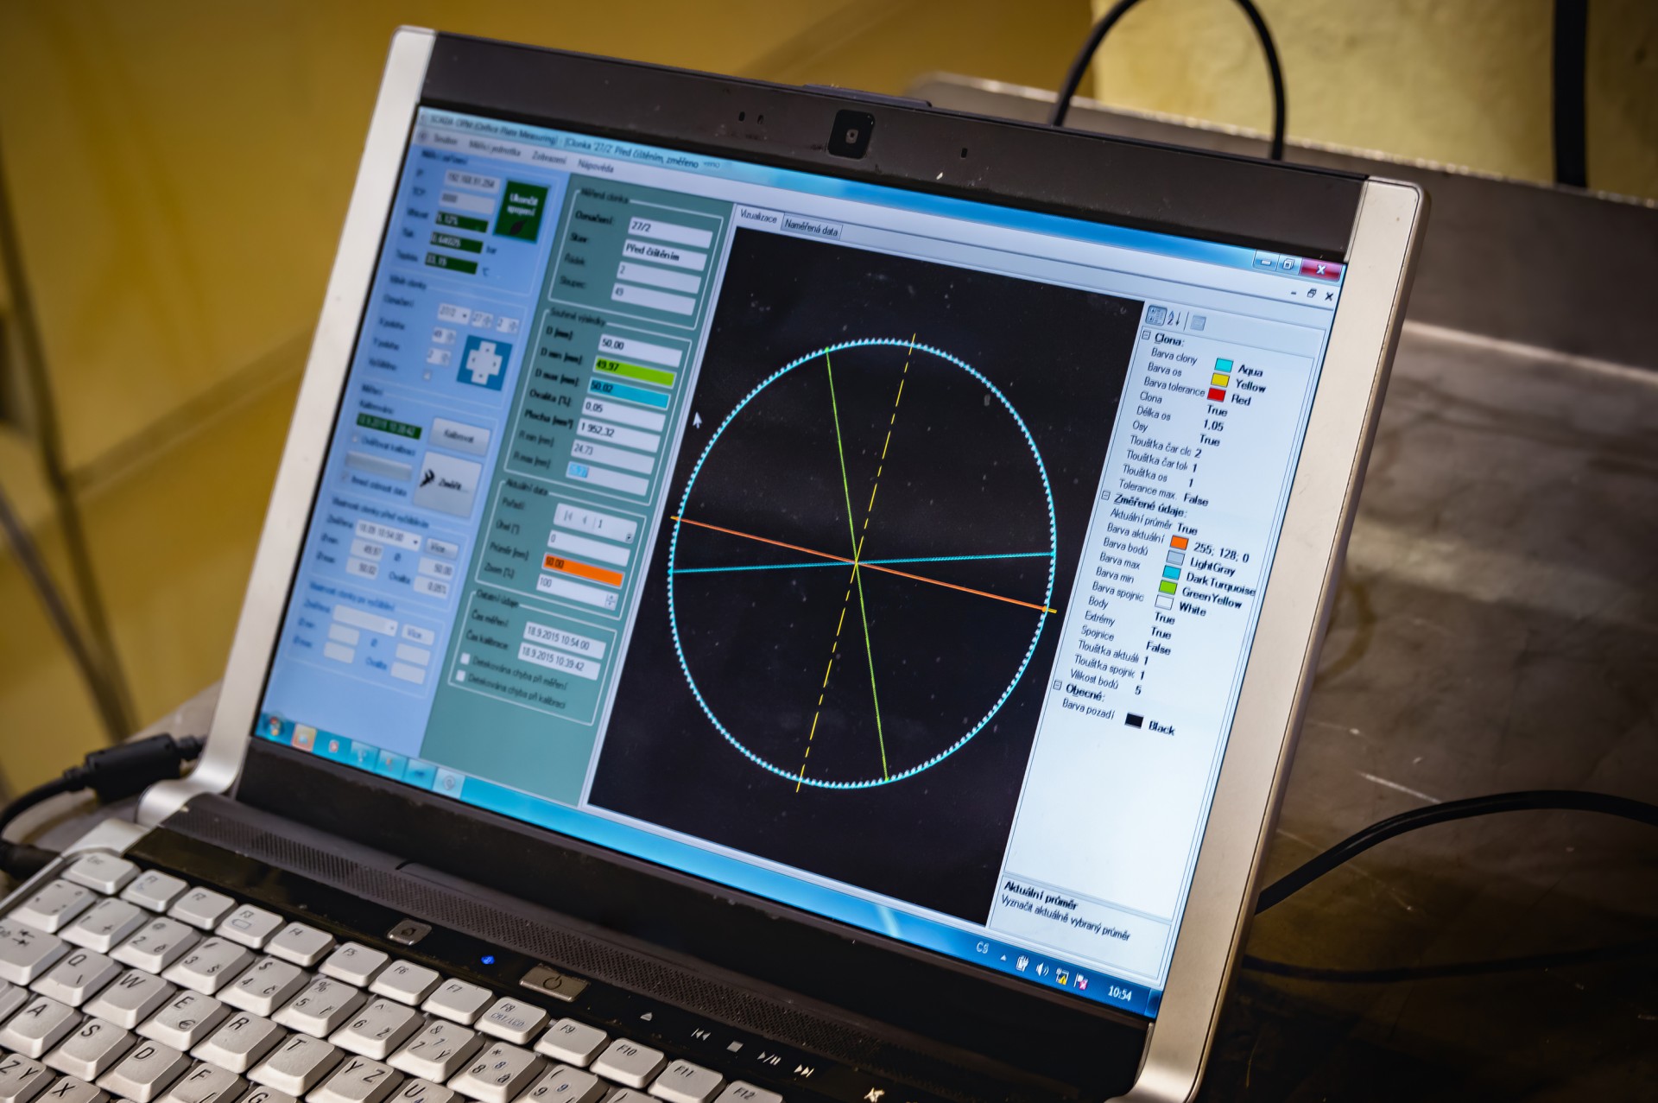Screen dimensions: 1658x1103
Task: Click the X position spinner with value 49
Action: coord(444,335)
